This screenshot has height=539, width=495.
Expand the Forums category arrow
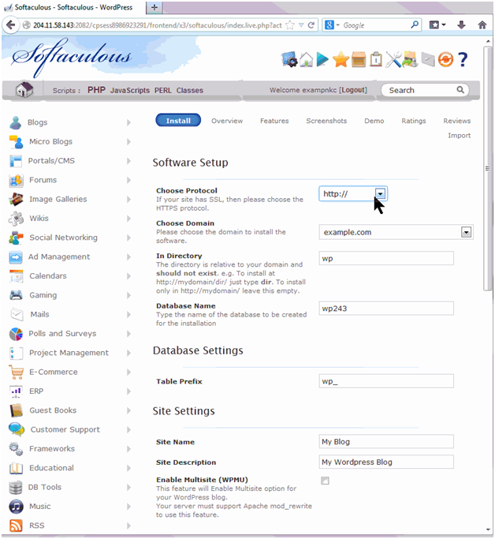[x=128, y=180]
